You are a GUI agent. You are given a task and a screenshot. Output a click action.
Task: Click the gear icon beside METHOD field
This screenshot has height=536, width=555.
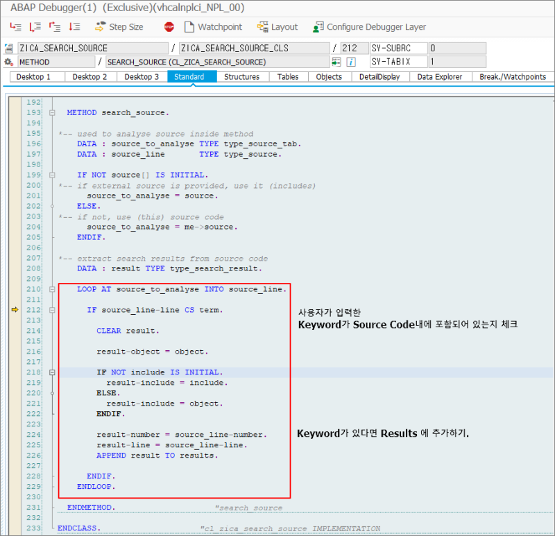click(x=6, y=62)
